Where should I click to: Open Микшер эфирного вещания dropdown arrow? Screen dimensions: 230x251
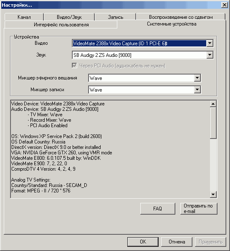[197, 78]
